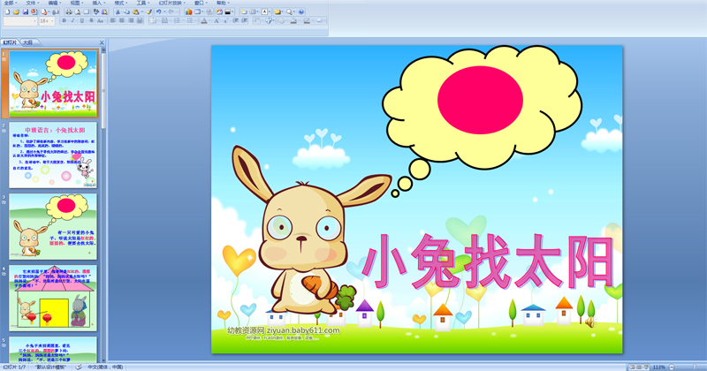Click the Print printer icon
Image resolution: width=707 pixels, height=371 pixels.
[69, 11]
